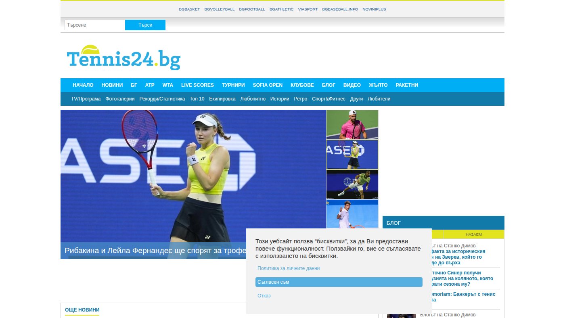Accept cookies with Съгласен съм
Image resolution: width=565 pixels, height=318 pixels.
pos(339,282)
